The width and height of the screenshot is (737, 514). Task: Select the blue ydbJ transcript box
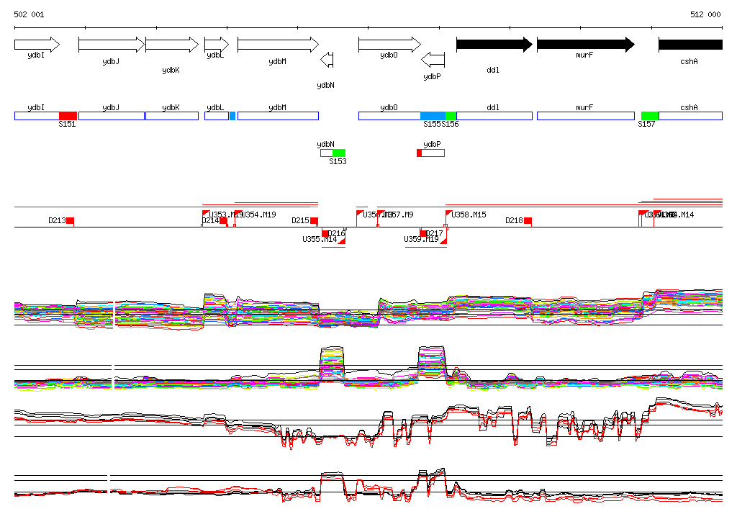coord(112,116)
